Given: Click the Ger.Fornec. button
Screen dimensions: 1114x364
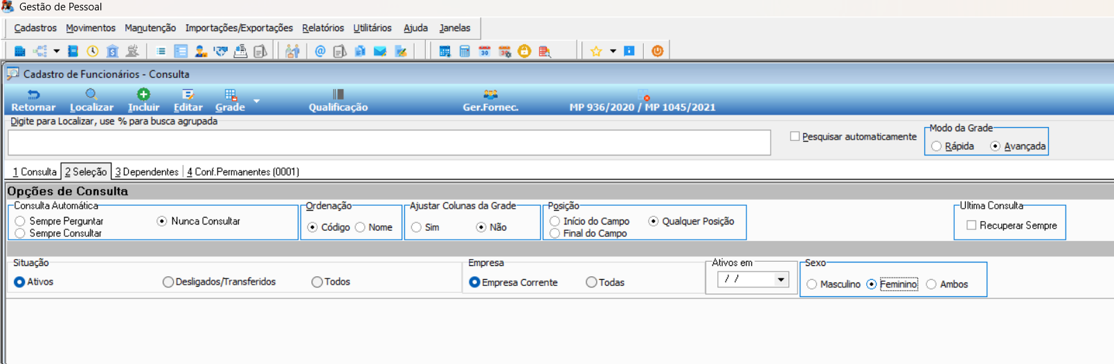Looking at the screenshot, I should [490, 101].
